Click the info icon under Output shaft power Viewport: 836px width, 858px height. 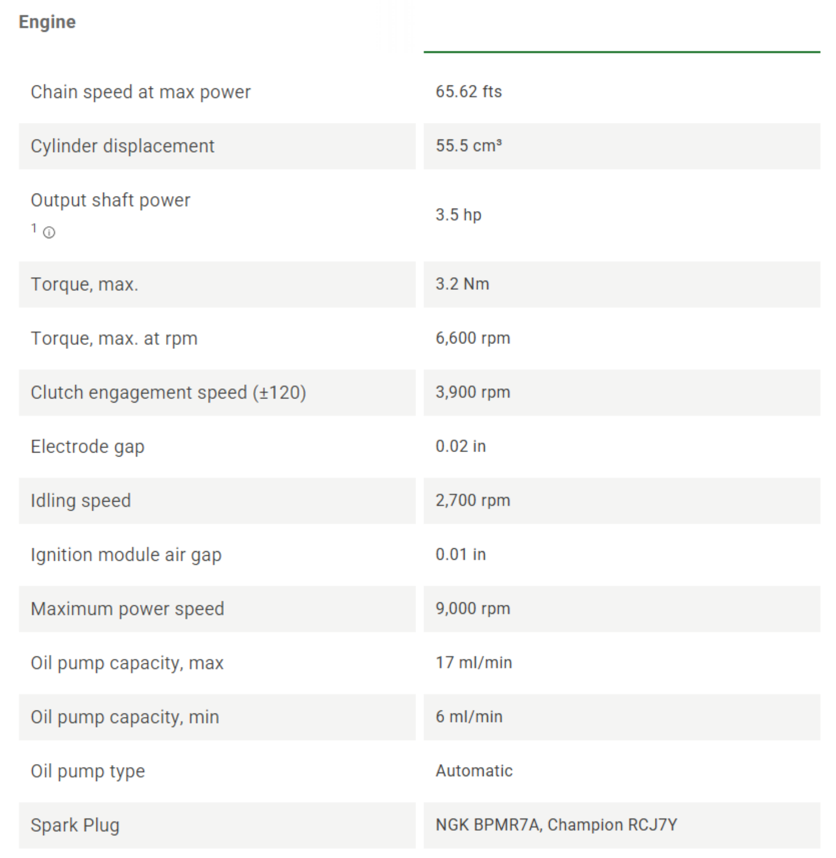49,233
